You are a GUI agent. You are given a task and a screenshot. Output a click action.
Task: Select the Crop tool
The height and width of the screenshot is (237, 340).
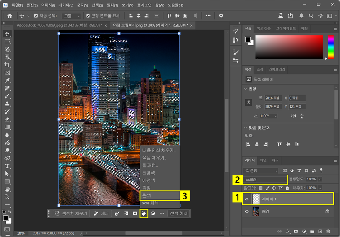point(7,65)
